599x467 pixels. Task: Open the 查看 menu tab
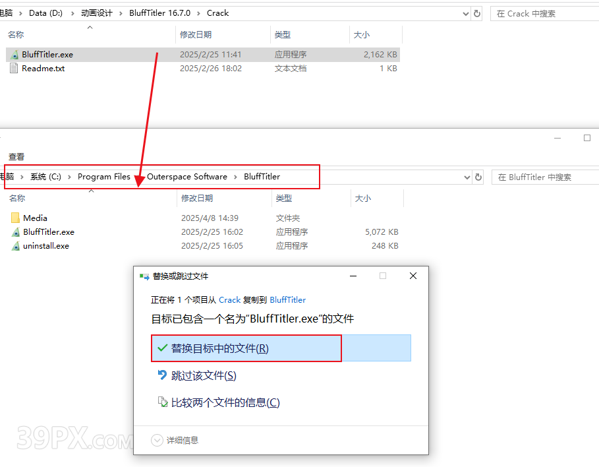click(x=16, y=156)
